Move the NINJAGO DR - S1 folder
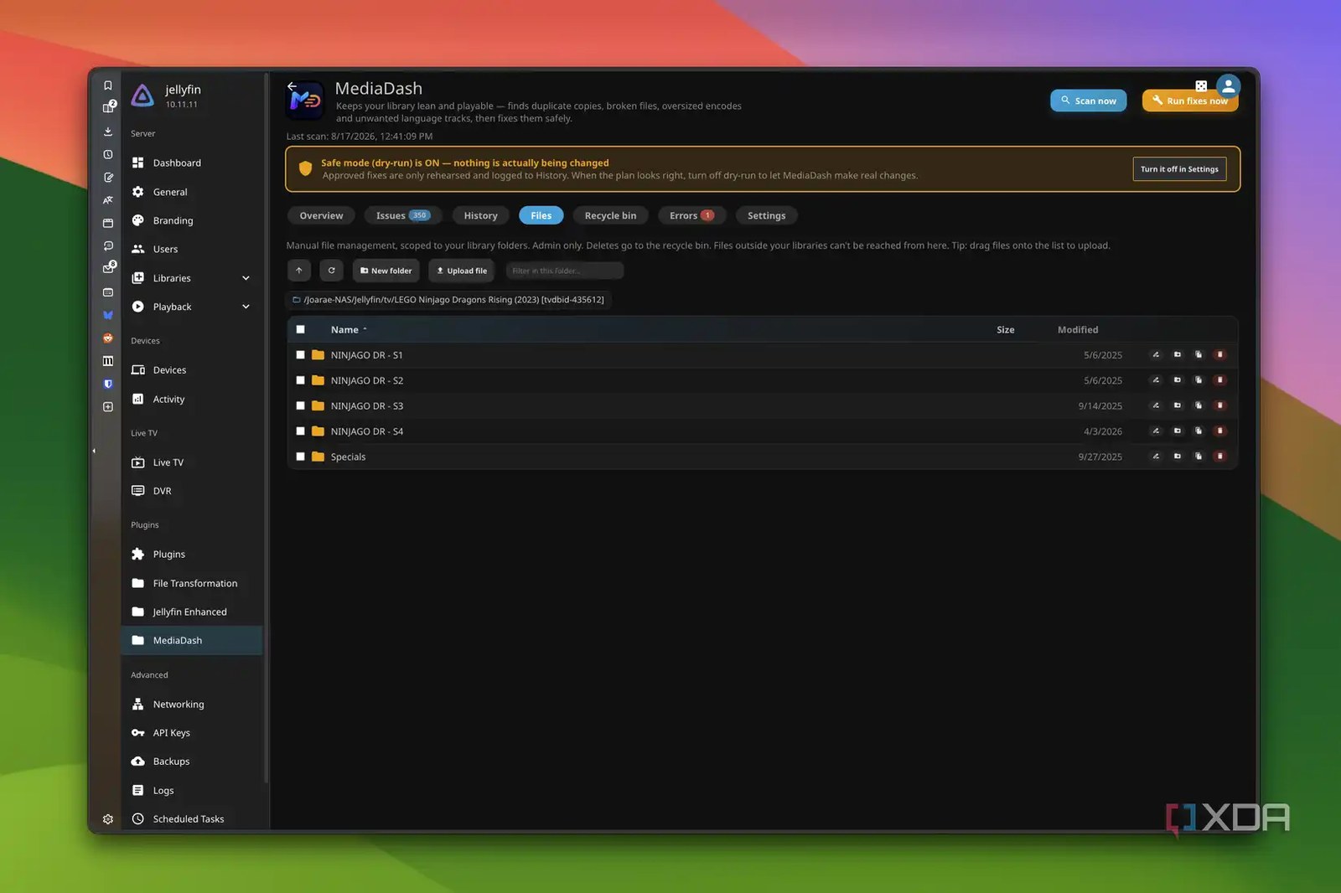1341x893 pixels. pos(1178,355)
